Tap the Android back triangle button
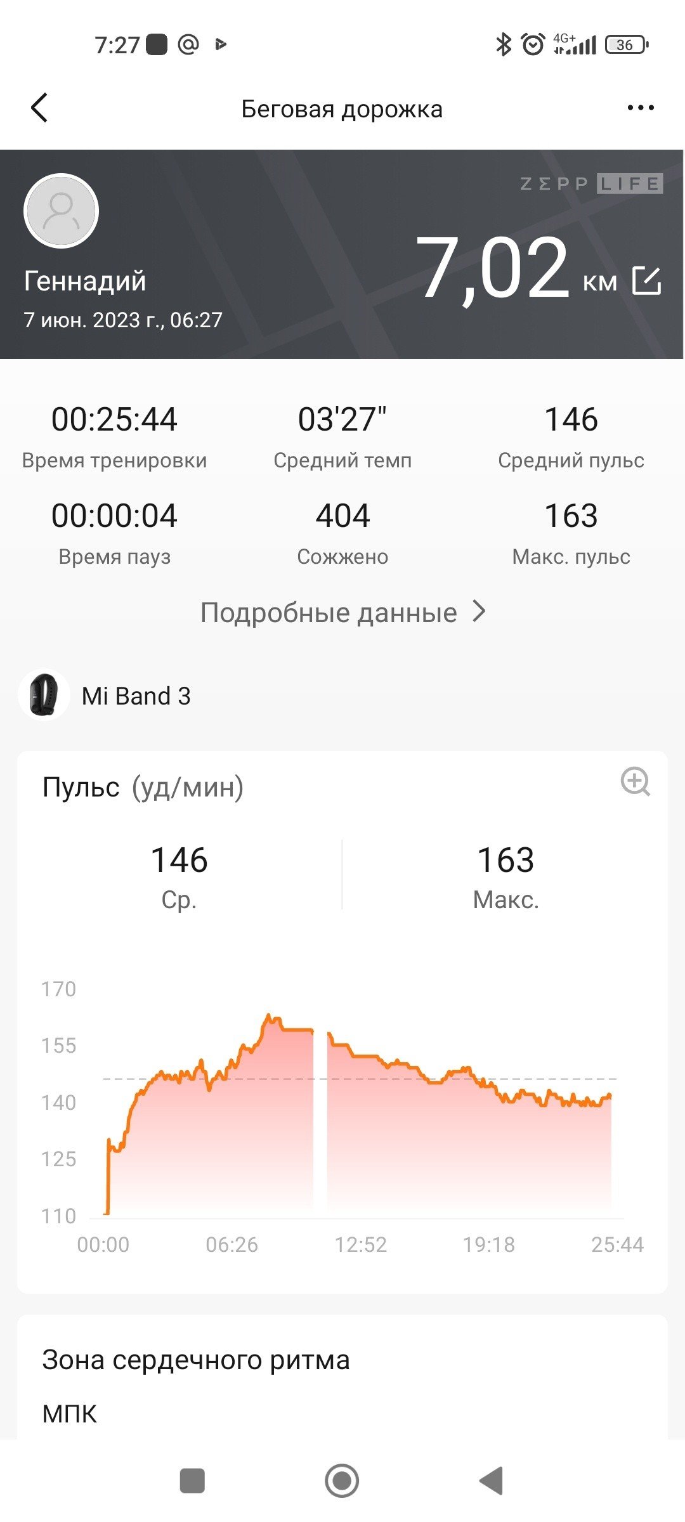 (492, 1481)
